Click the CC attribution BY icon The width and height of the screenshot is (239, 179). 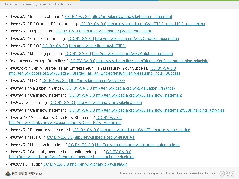(228, 173)
